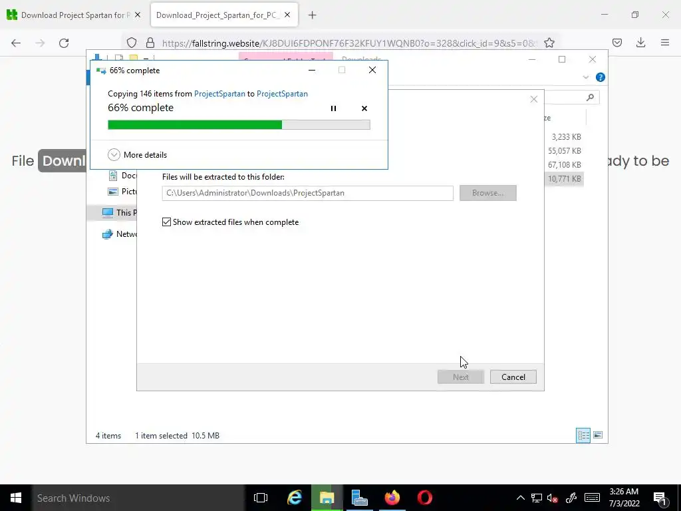Open Task View on taskbar
This screenshot has height=511, width=681.
pos(261,498)
